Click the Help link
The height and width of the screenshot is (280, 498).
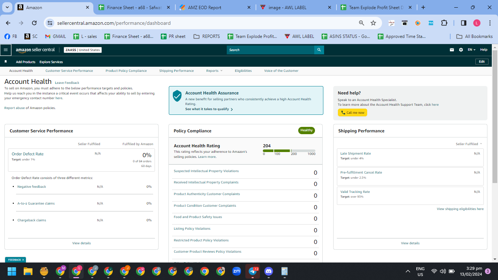(x=483, y=50)
